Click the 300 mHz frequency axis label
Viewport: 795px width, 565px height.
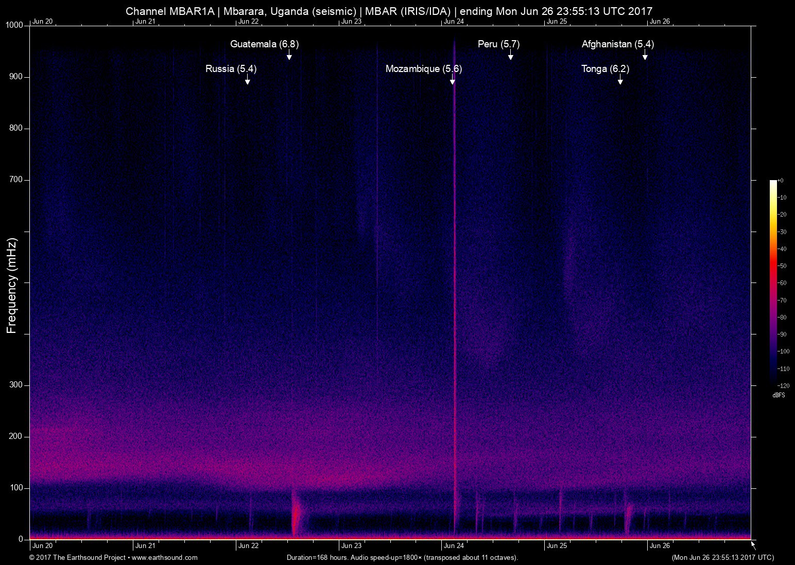click(x=16, y=385)
